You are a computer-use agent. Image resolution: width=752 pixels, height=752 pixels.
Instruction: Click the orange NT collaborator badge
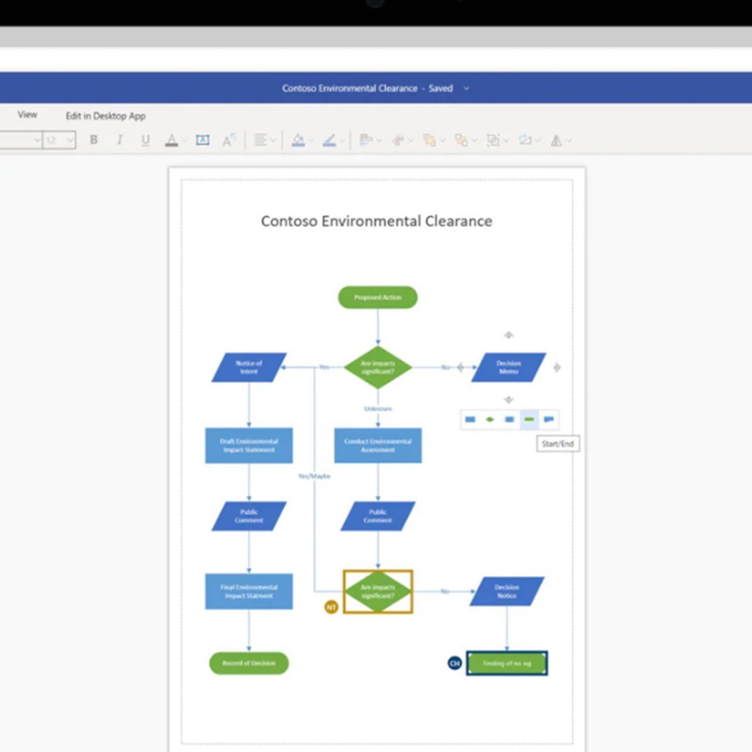point(331,607)
